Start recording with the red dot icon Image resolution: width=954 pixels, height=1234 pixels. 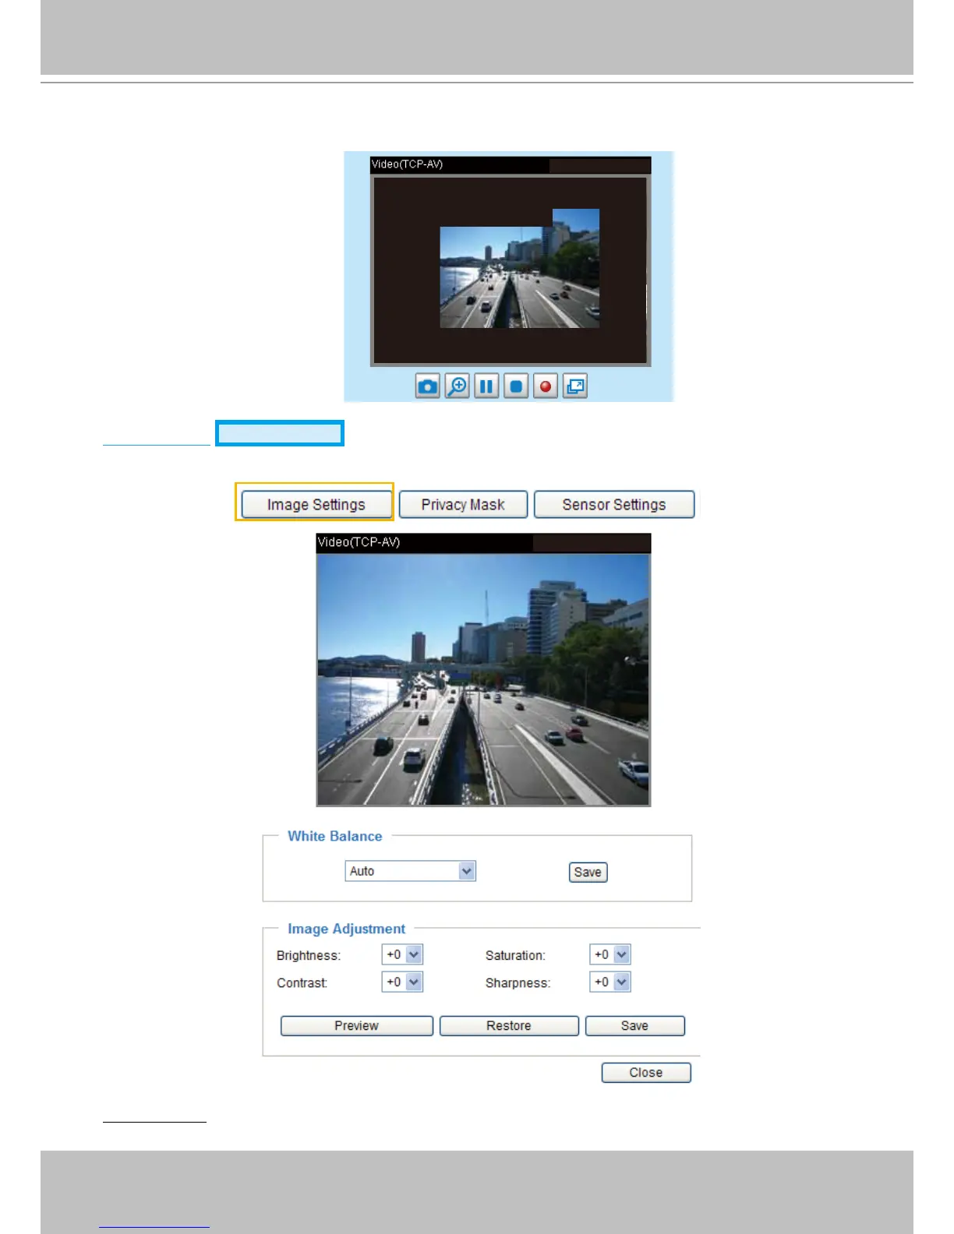(546, 386)
